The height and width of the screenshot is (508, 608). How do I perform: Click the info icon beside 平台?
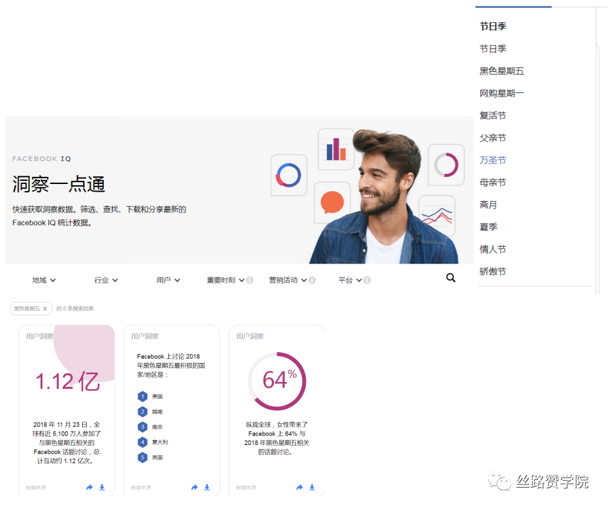pyautogui.click(x=367, y=280)
